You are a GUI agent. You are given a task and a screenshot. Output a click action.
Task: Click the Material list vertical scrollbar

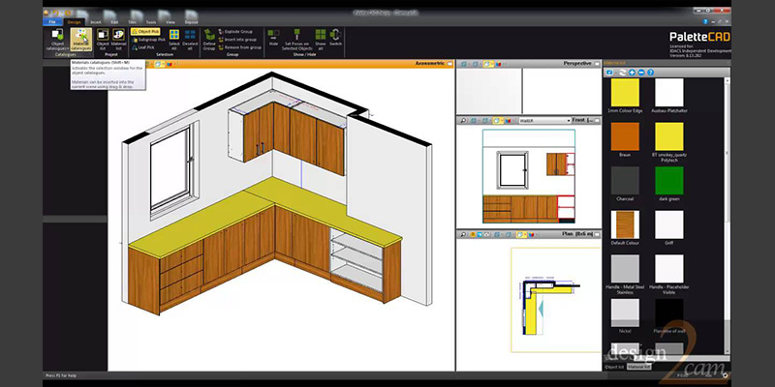point(728,217)
